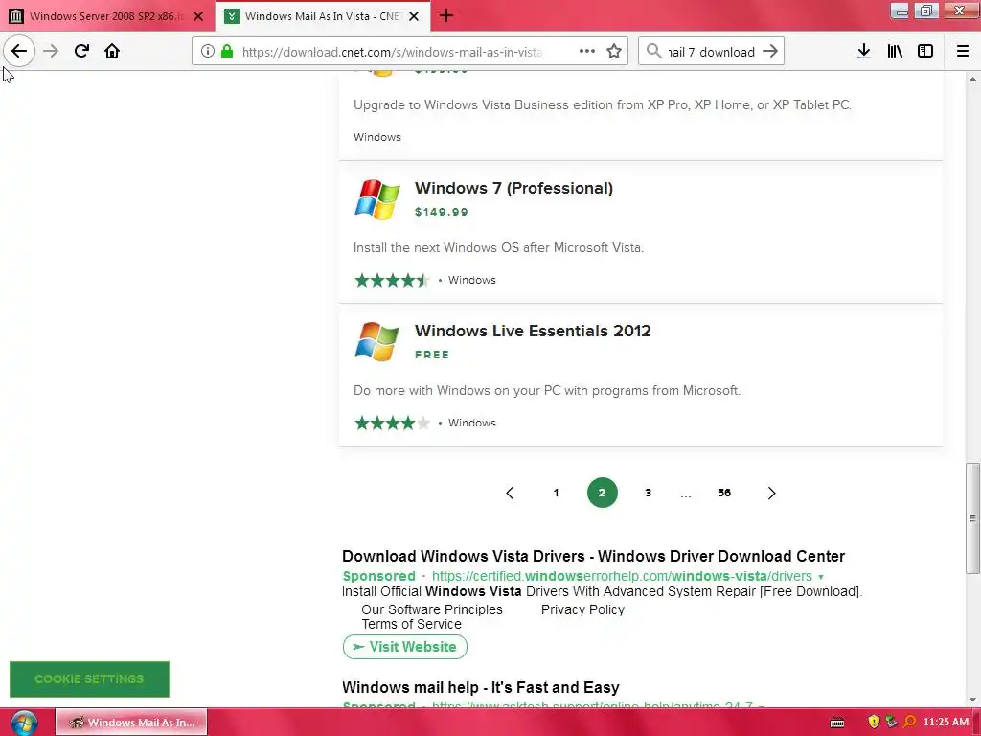
Task: Click the search magnifier icon
Action: point(653,52)
